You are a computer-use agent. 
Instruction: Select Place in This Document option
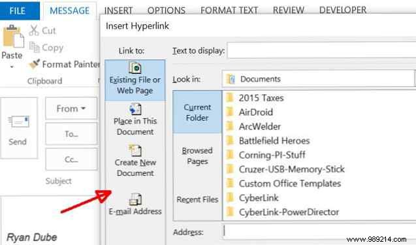point(135,120)
